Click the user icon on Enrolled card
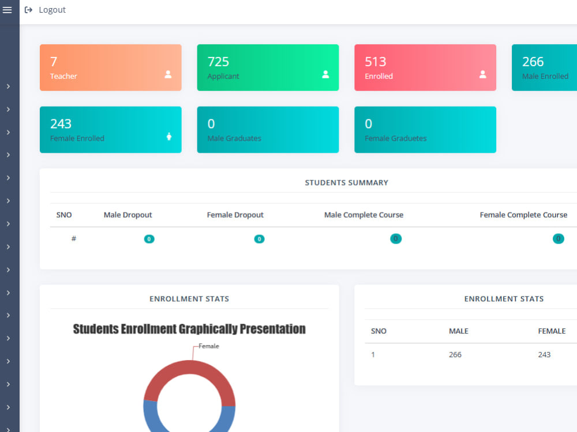This screenshot has width=577, height=432. pos(483,74)
